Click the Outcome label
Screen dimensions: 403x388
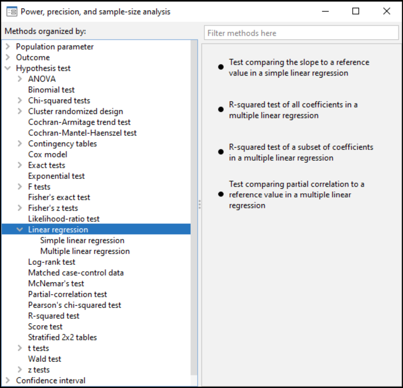[33, 57]
